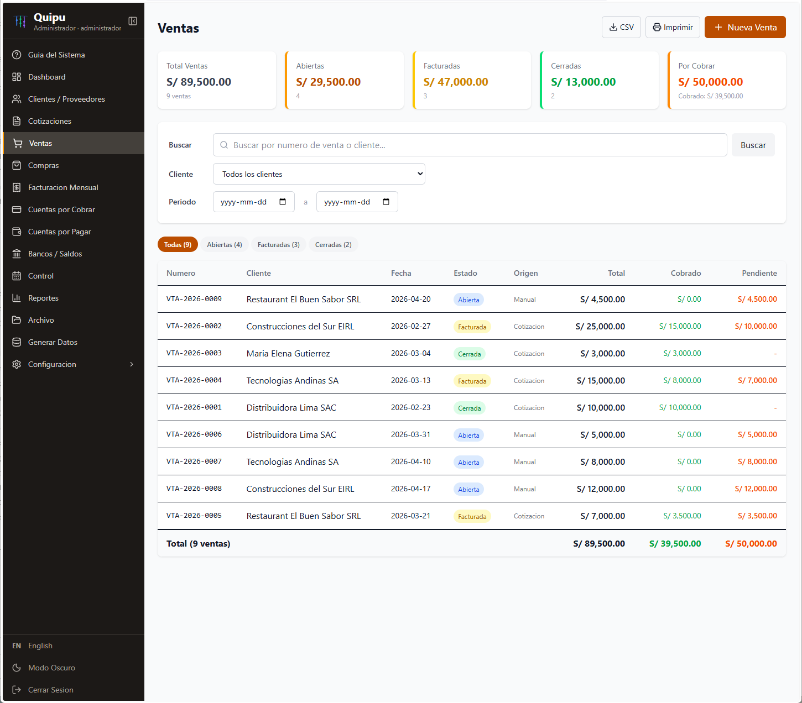
Task: Sort by the Fecha column header
Action: (x=401, y=273)
